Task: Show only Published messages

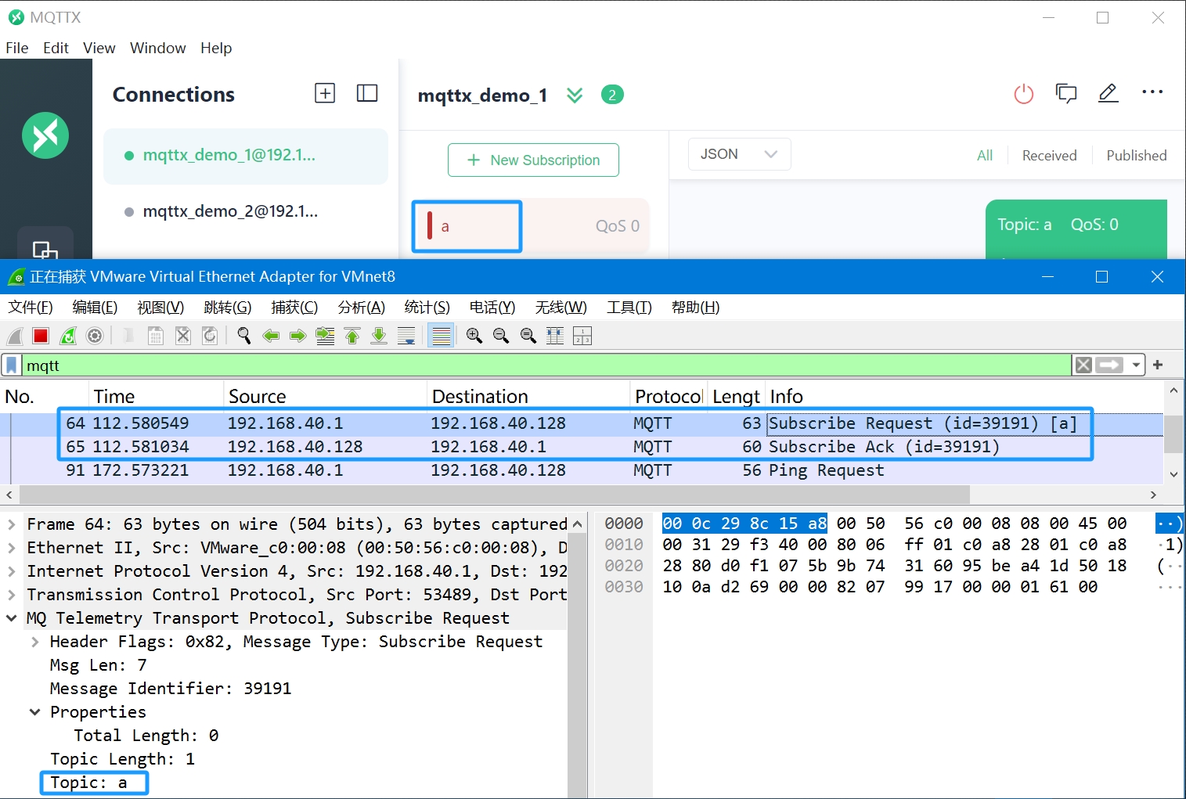Action: point(1136,156)
